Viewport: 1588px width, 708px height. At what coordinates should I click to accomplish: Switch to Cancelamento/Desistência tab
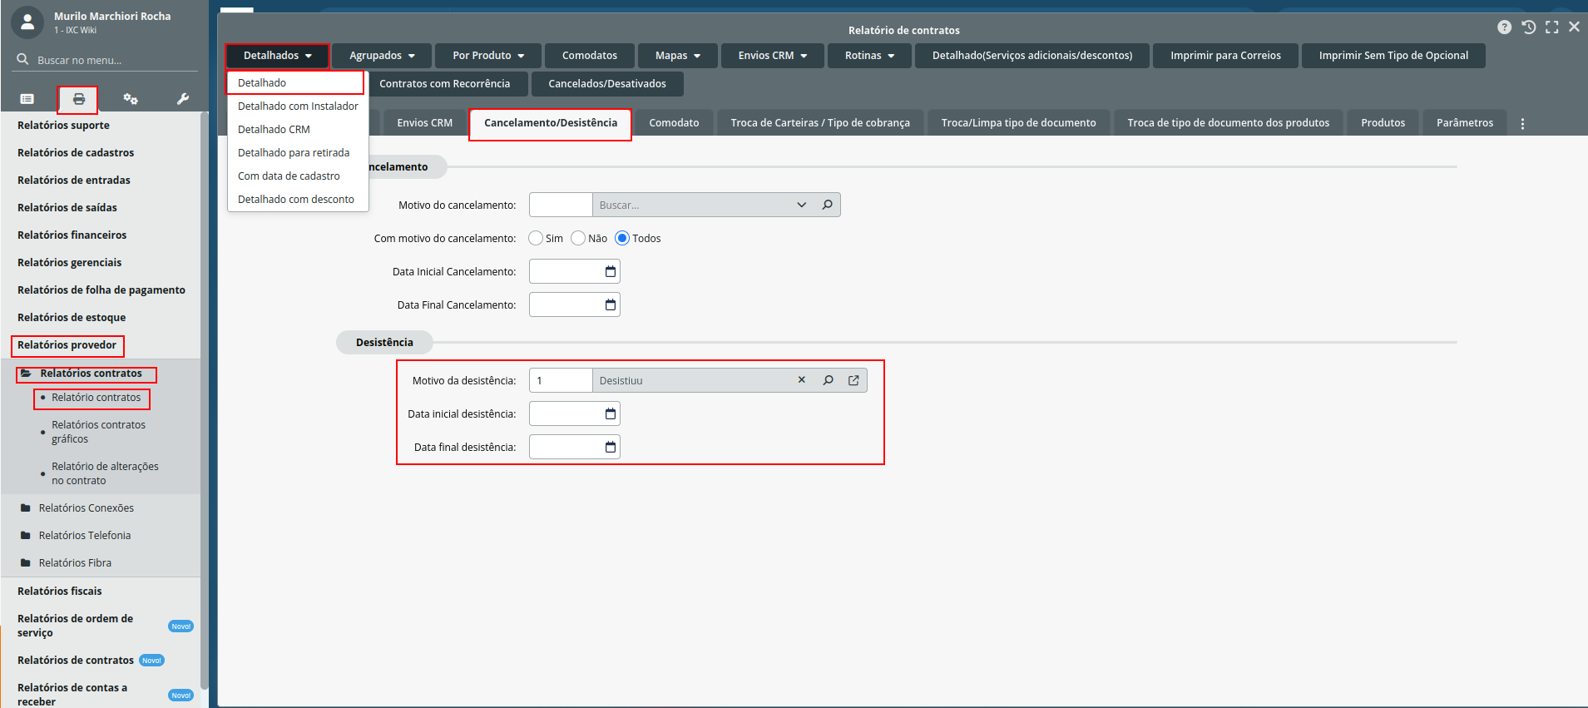pos(551,123)
